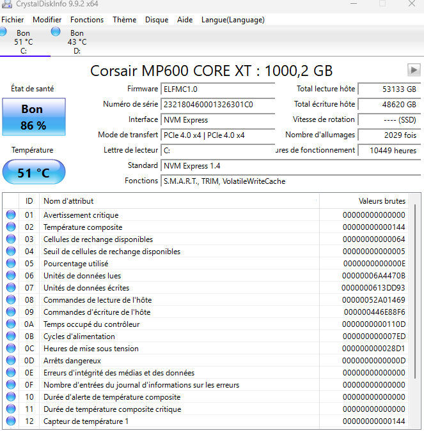Click status icon for Capteur de température 1

(x=11, y=421)
